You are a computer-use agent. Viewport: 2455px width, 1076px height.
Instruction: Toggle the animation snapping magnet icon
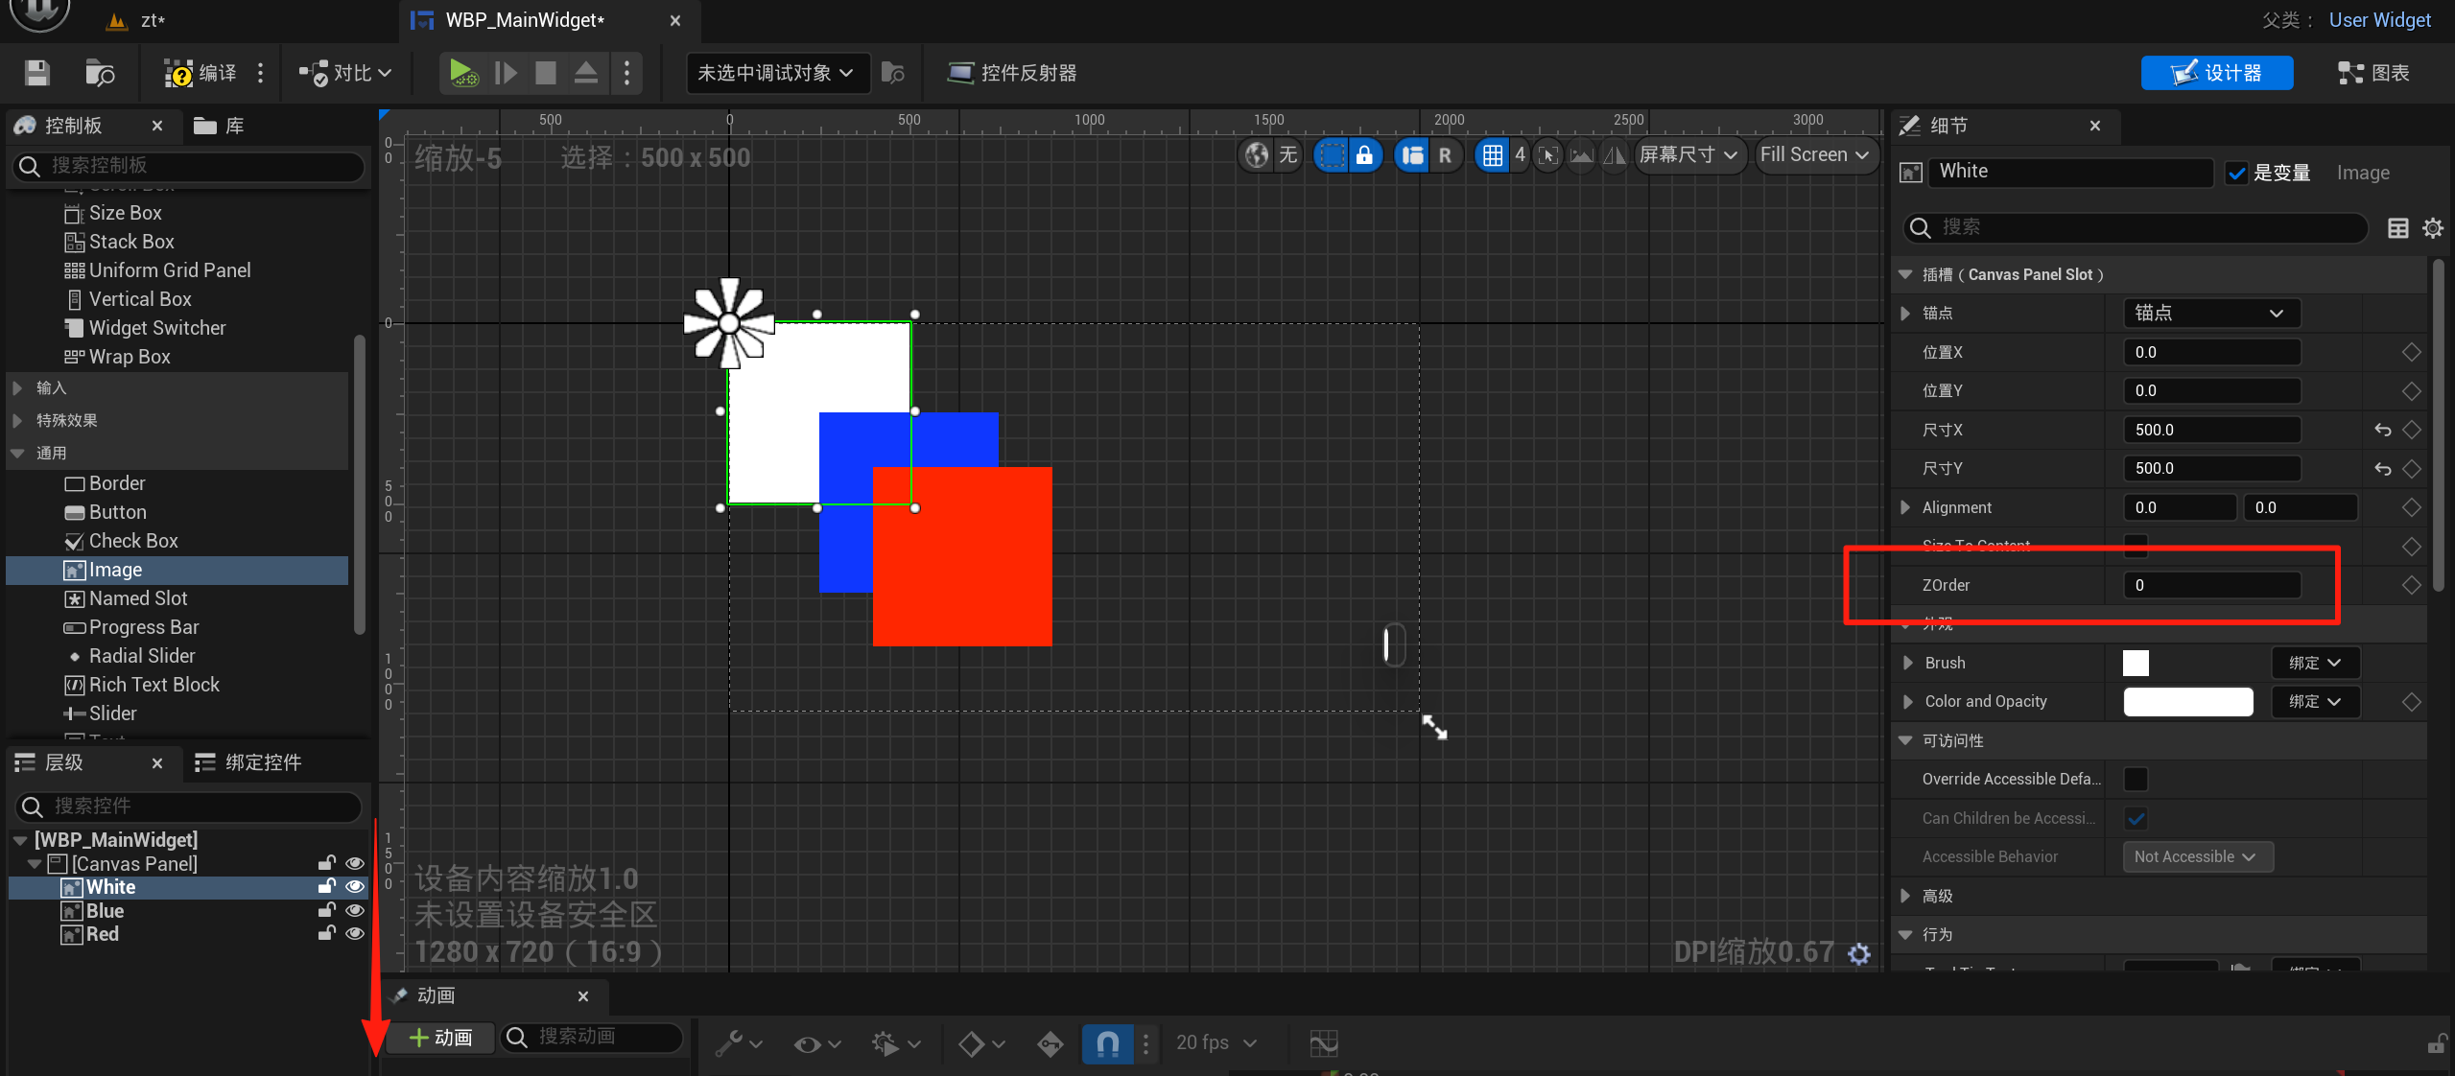pyautogui.click(x=1107, y=1042)
